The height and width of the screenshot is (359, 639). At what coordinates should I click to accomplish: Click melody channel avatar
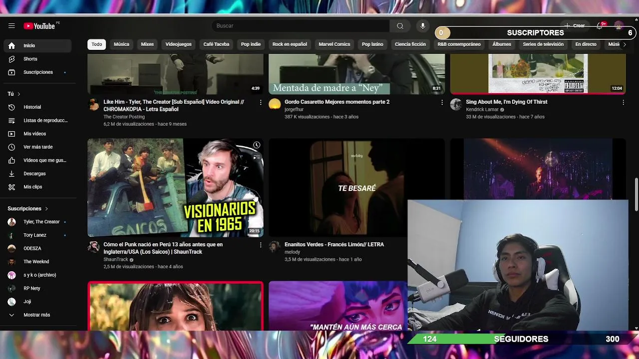click(x=275, y=247)
